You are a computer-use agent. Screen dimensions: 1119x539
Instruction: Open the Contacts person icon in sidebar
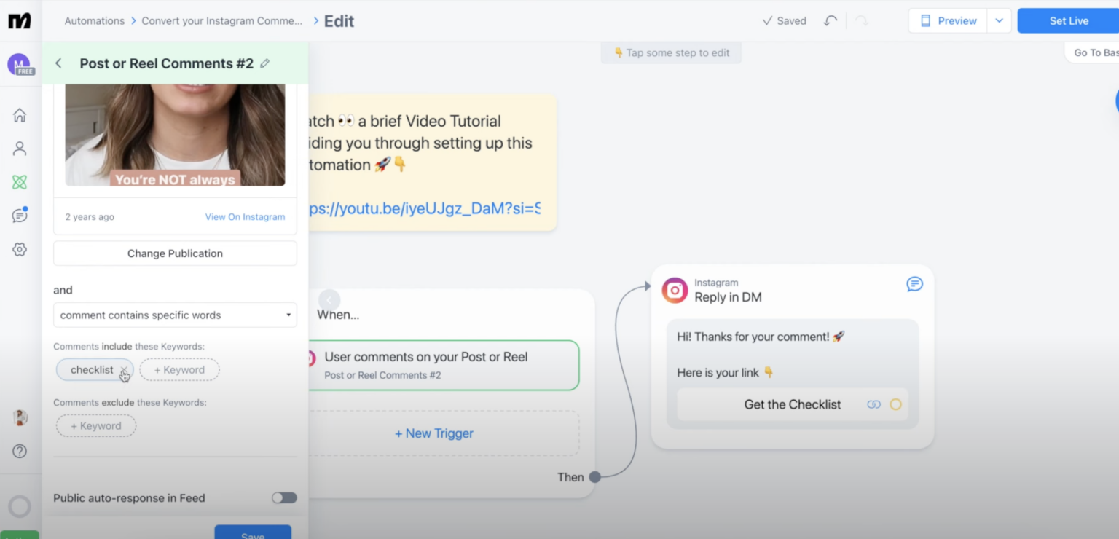coord(20,149)
